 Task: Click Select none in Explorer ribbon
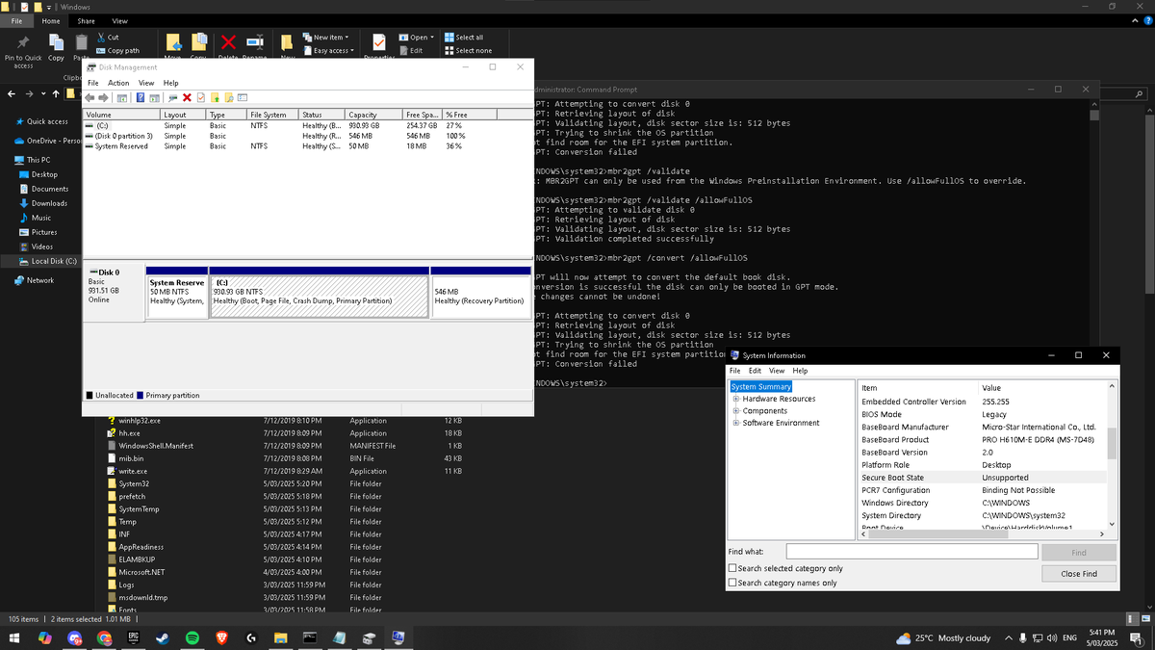[x=468, y=51]
